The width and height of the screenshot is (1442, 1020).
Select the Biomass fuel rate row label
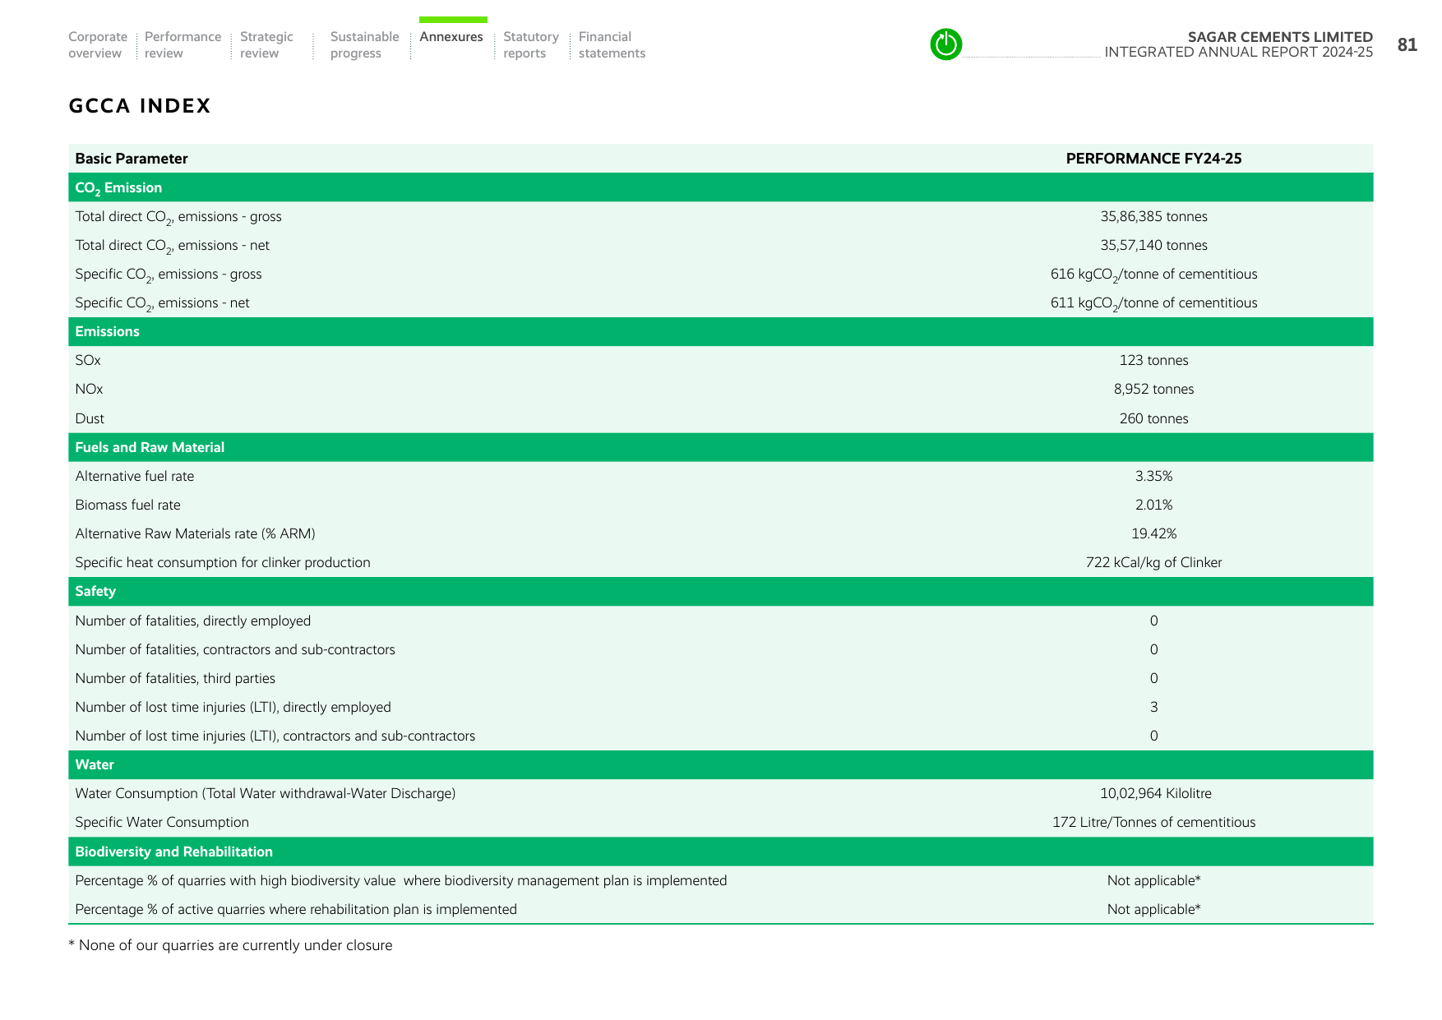click(x=127, y=505)
